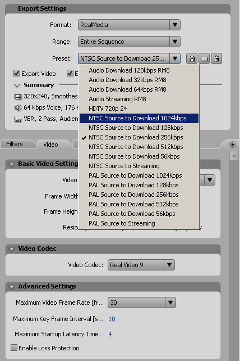Switch to the Video tab
The image size is (240, 361).
pos(50,145)
